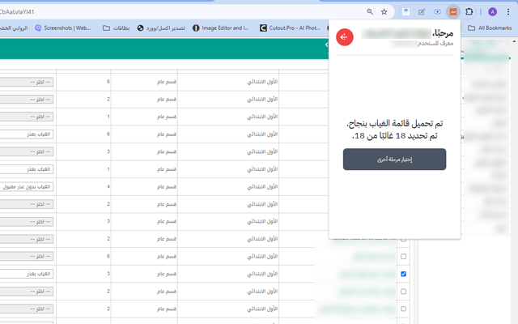Image resolution: width=518 pixels, height=324 pixels.
Task: Tick the unchecked checkbox directly above the ticked one
Action: (x=403, y=256)
